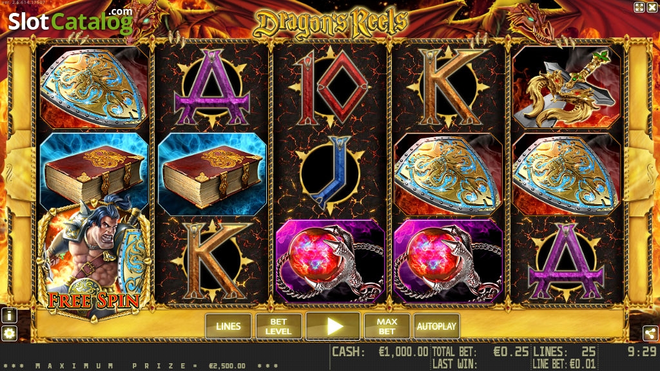The image size is (660, 371).
Task: Click the MAX BET button
Action: point(387,326)
